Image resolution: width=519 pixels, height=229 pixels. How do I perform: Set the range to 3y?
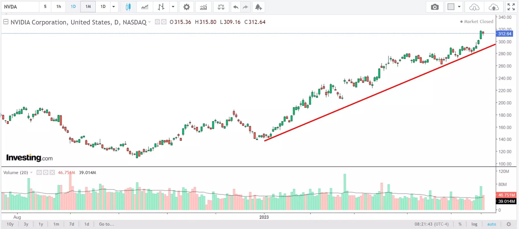(x=26, y=224)
